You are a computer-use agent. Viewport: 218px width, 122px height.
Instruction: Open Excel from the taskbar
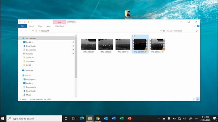[122, 119]
